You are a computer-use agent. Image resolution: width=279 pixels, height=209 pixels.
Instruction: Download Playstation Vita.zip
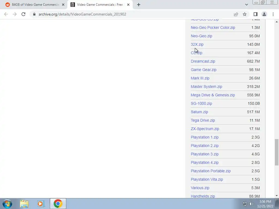(x=207, y=180)
